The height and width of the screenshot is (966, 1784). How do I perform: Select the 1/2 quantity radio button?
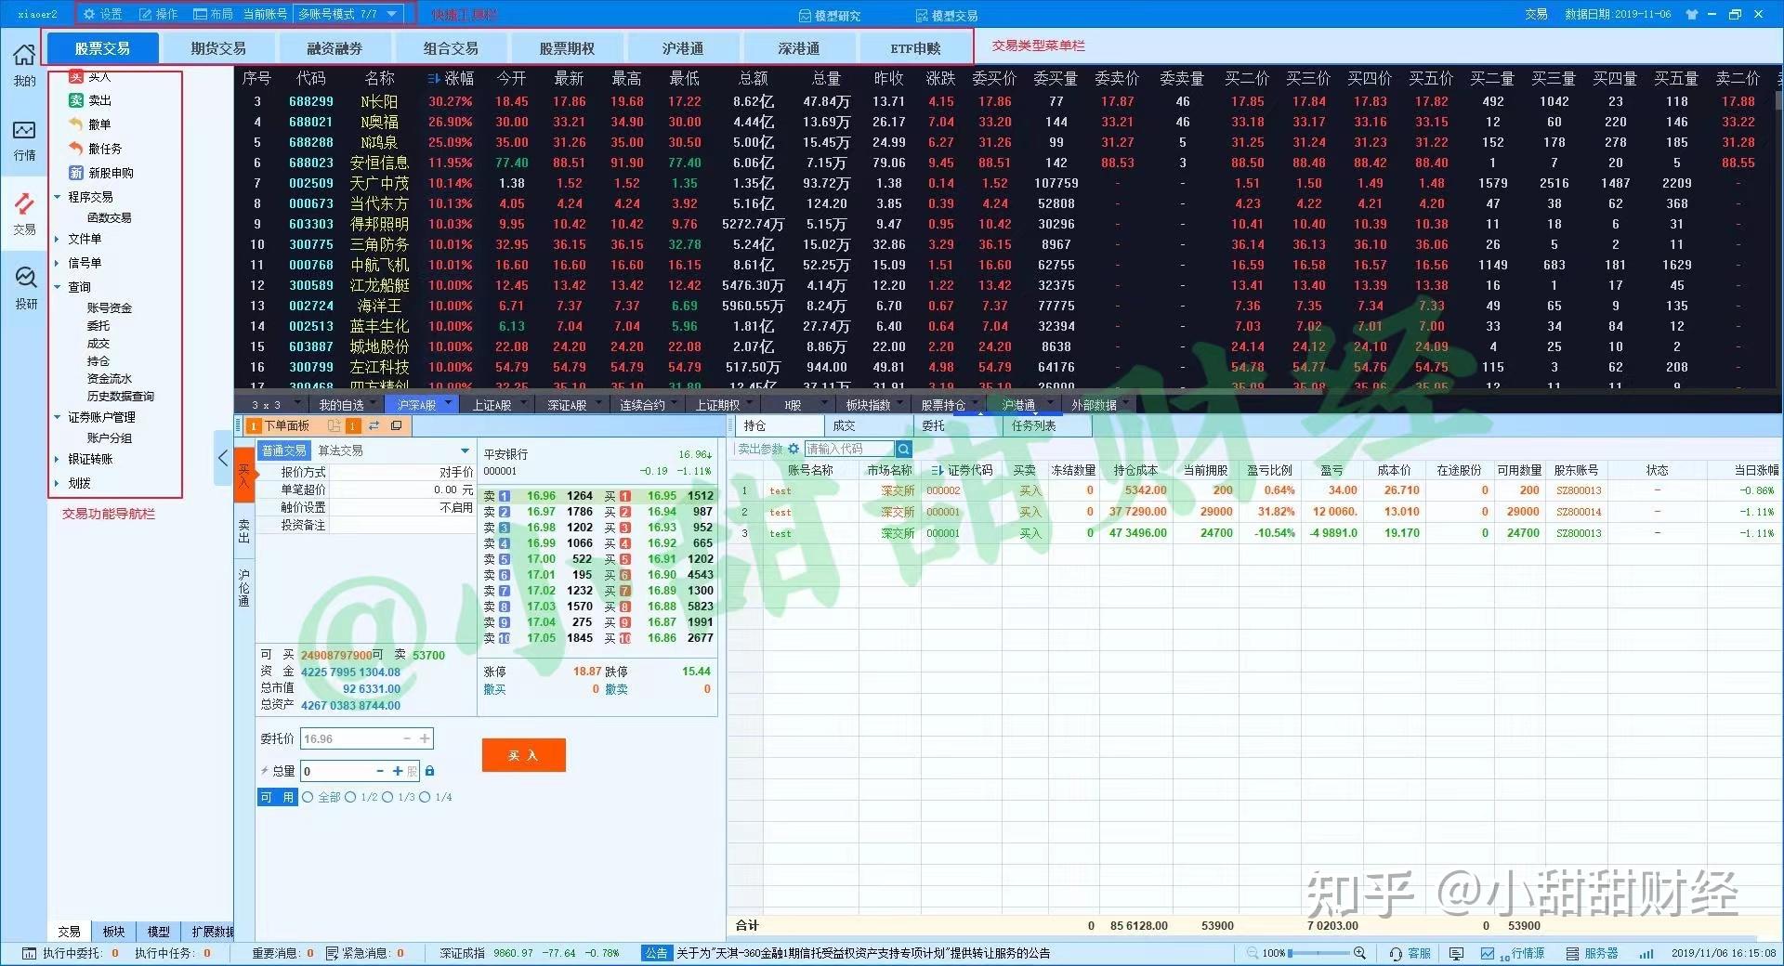click(350, 797)
